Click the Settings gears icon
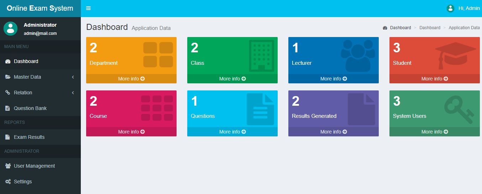482x194 pixels. tap(8, 182)
